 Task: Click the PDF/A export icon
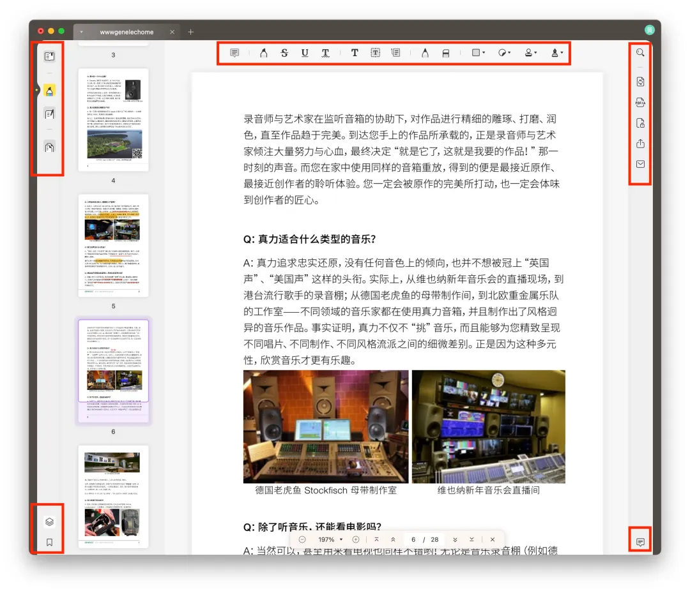(x=640, y=102)
